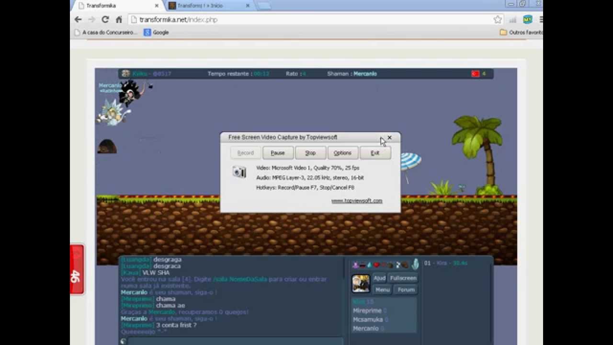Reload the Transformika page
Screen dimensions: 613x345
(105, 20)
